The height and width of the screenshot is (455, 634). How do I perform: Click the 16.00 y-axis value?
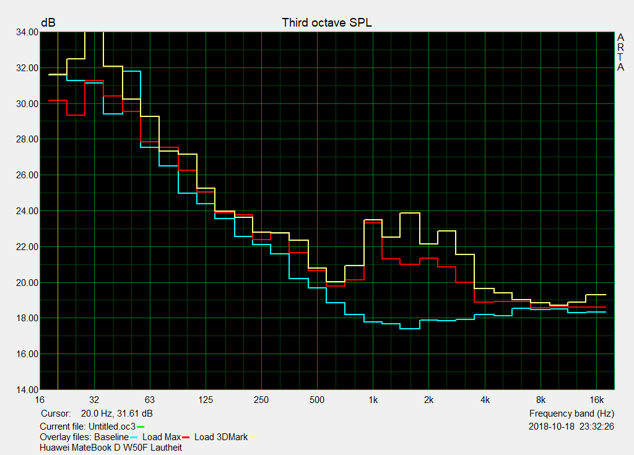(x=27, y=354)
